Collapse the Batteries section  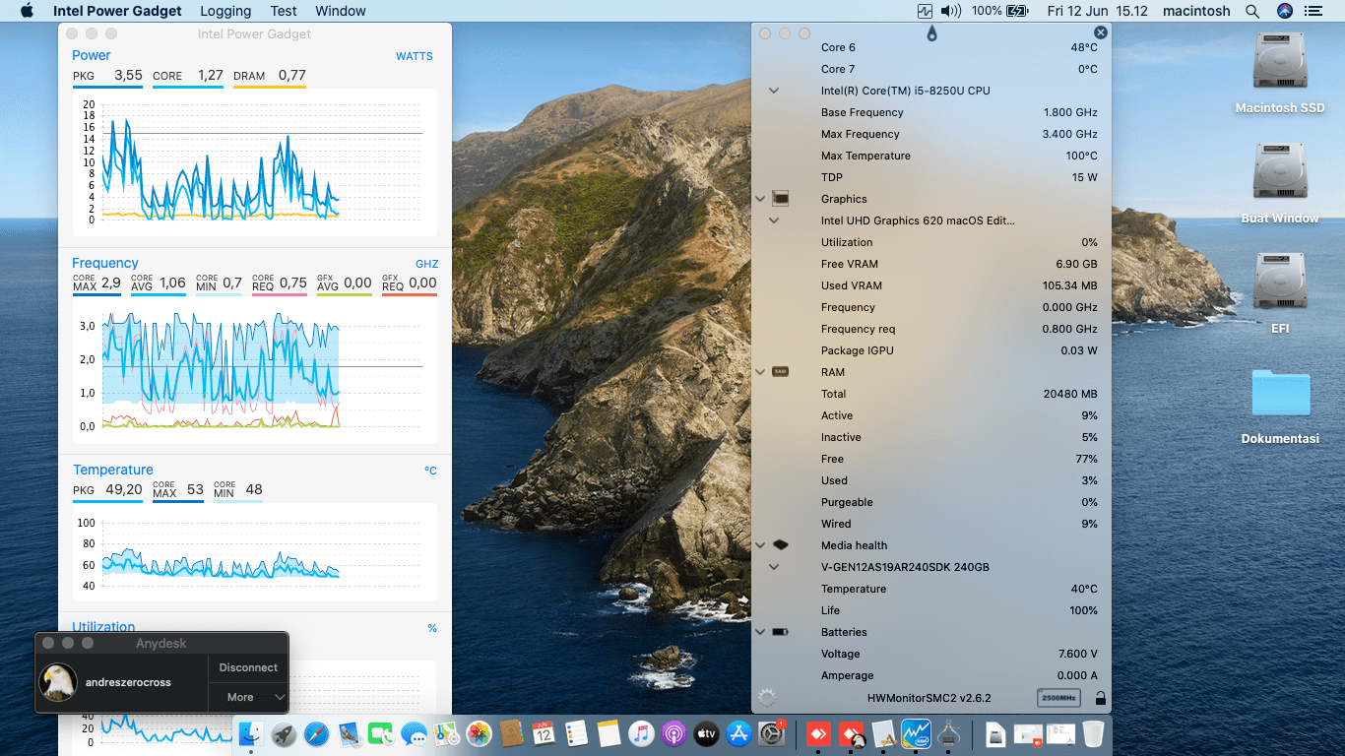pyautogui.click(x=760, y=632)
